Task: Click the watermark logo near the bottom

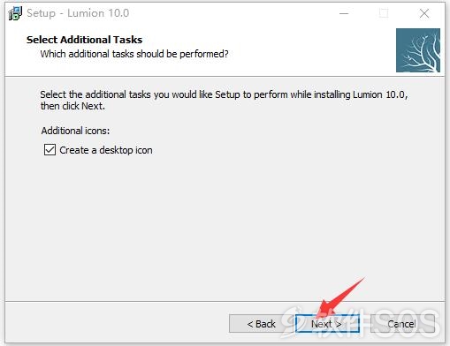Action: (361, 323)
